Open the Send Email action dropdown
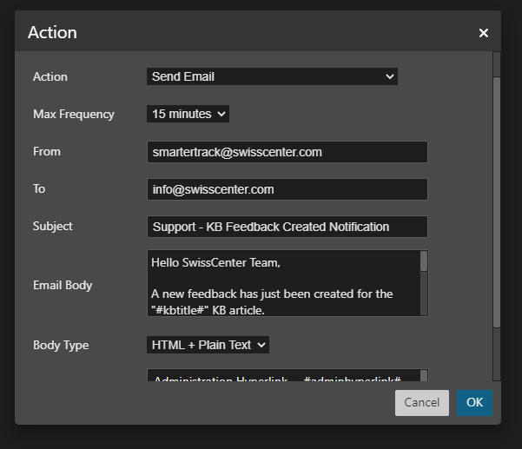 (x=272, y=76)
